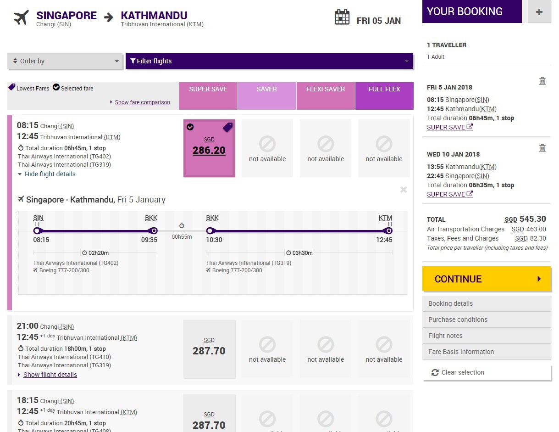Click the 1 TRAVELLER heading

447,45
